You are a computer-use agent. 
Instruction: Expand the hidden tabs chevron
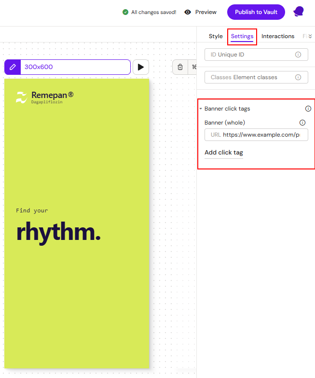(310, 36)
